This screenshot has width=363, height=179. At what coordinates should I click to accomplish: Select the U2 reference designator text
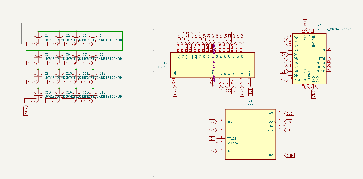(x=166, y=63)
